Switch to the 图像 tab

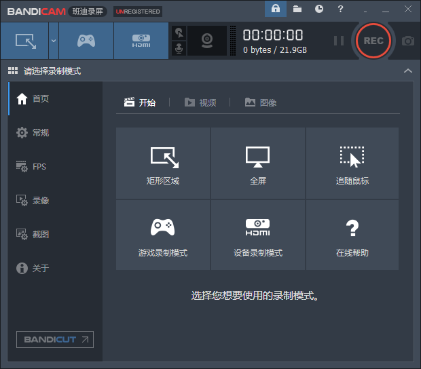pos(261,102)
